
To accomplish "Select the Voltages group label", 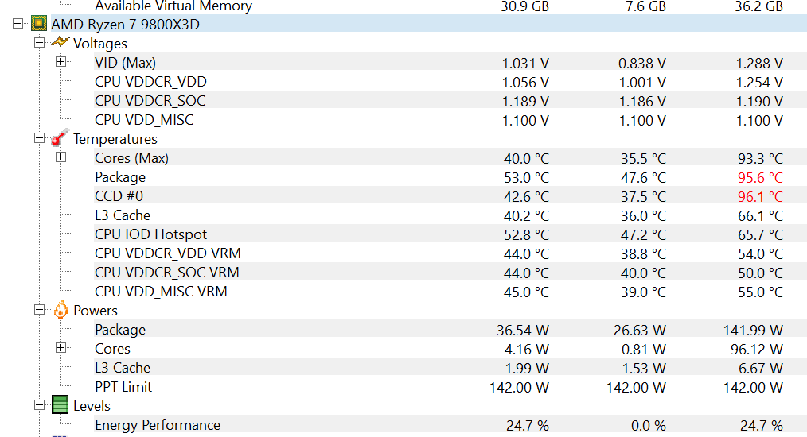I will point(99,44).
